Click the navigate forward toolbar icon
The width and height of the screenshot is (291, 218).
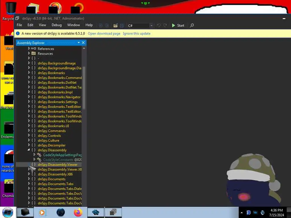[x=107, y=25]
